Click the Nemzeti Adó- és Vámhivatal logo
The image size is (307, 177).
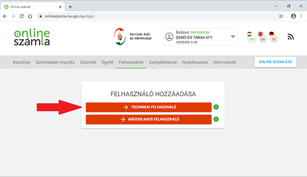click(133, 36)
